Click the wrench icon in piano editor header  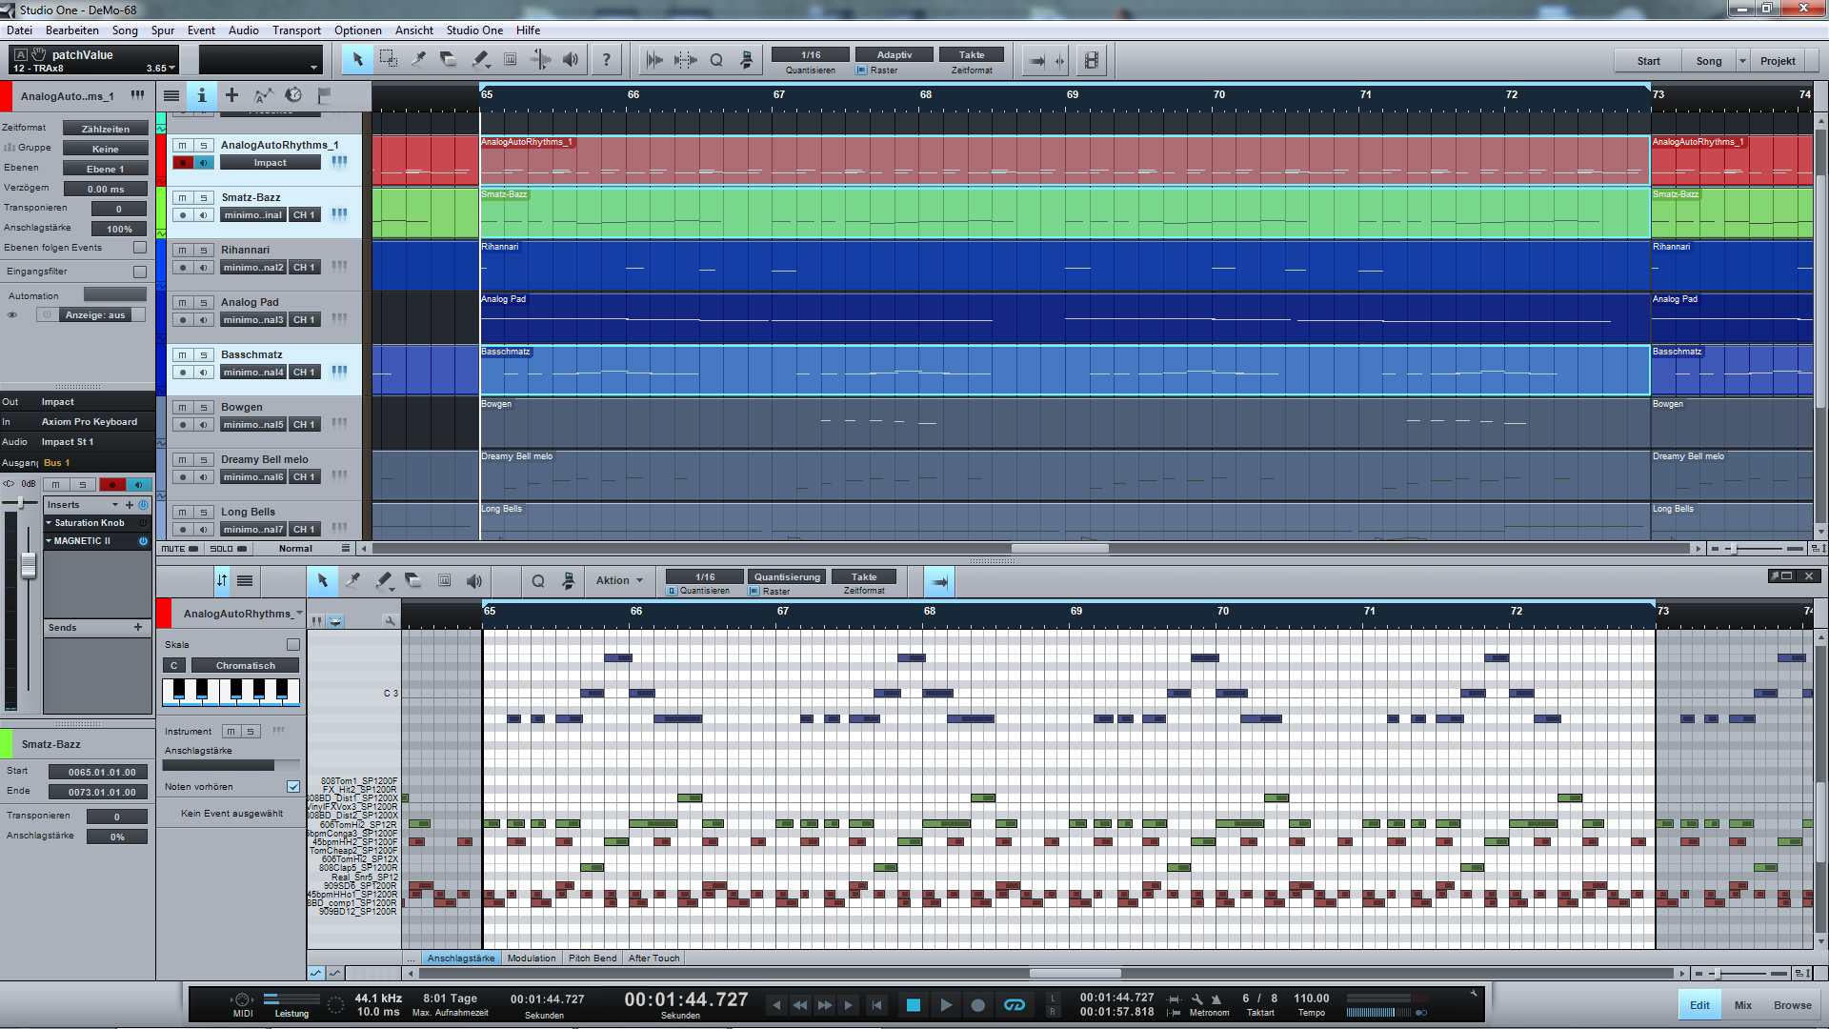click(x=389, y=620)
